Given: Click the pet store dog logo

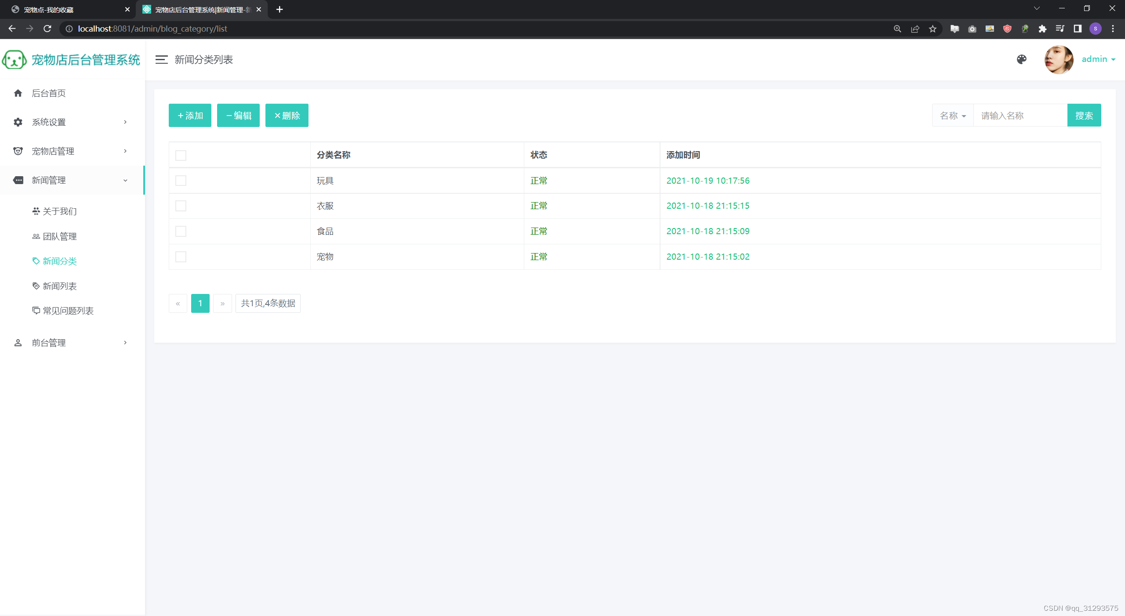Looking at the screenshot, I should pyautogui.click(x=15, y=60).
